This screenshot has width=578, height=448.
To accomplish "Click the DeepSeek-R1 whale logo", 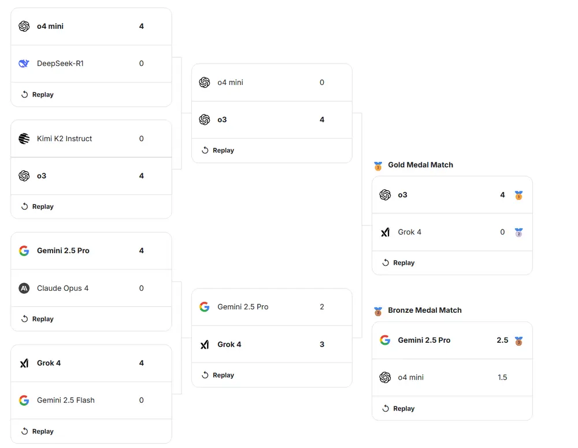I will click(24, 64).
